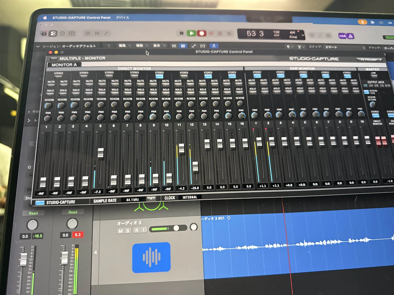Open the スナップ スマート dropdown
Screen dimensions: 394x295
(x=345, y=48)
